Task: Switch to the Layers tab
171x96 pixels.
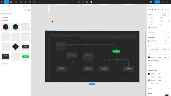Action: click(3, 6)
